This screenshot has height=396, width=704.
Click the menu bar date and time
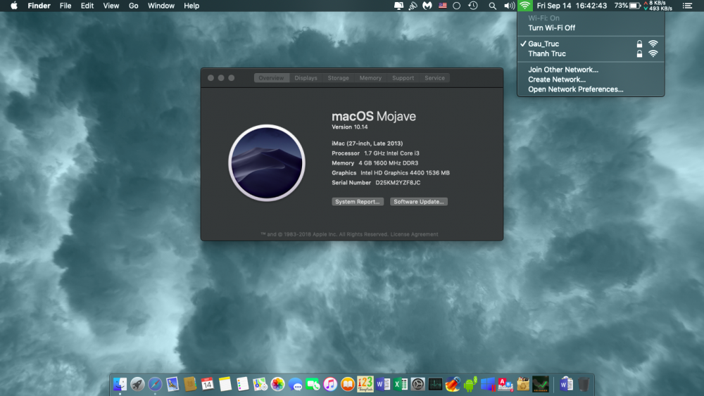click(x=572, y=6)
